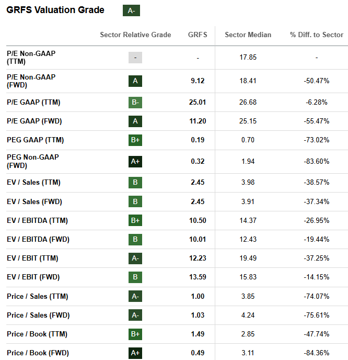Select the A+ badge in PEG Non-GAAP (FWD) row
This screenshot has width=348, height=360.
[135, 161]
